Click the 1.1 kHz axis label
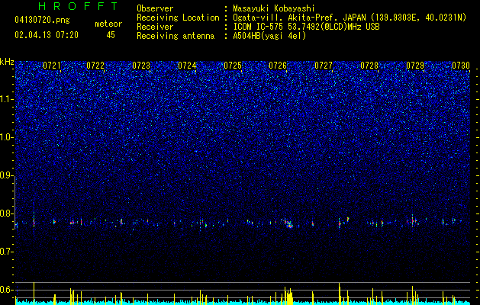This screenshot has width=480, height=305. (7, 99)
